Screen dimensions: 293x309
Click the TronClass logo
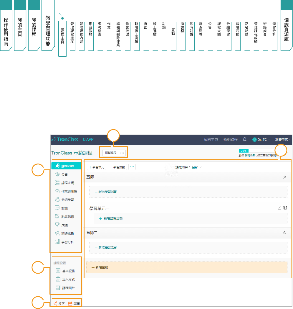65,139
